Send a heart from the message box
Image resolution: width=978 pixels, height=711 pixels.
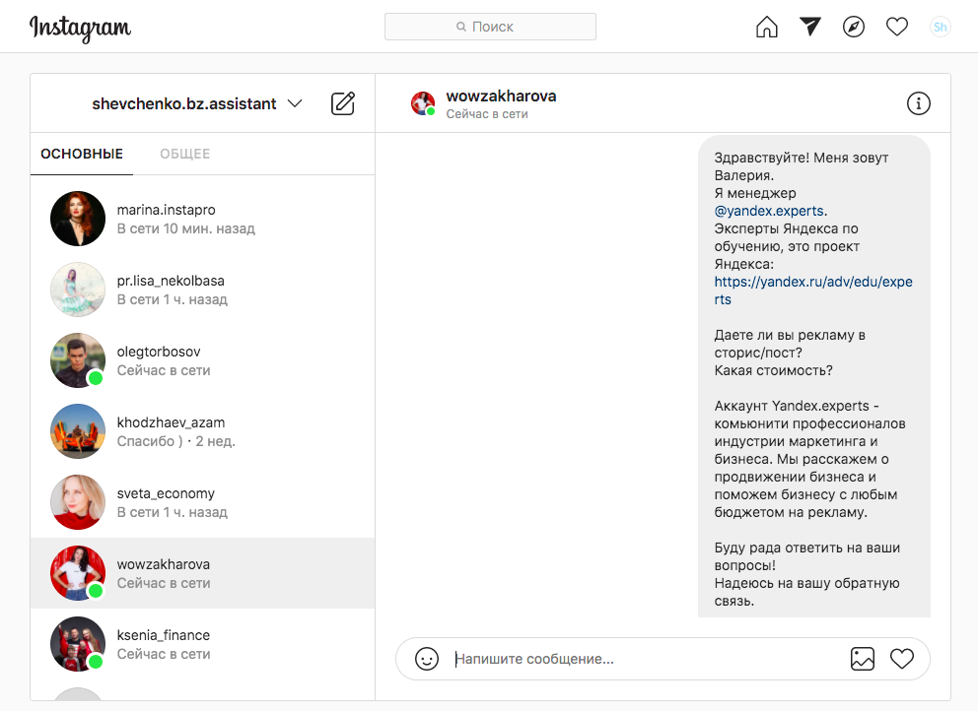(902, 659)
